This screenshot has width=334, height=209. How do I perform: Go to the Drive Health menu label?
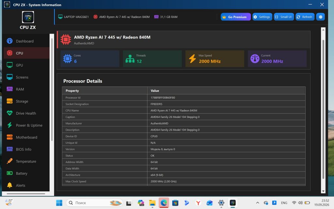[26, 113]
